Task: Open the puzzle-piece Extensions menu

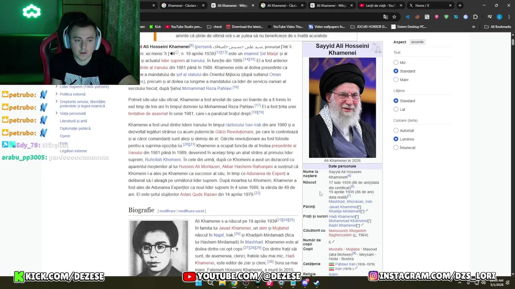Action: tap(476, 17)
